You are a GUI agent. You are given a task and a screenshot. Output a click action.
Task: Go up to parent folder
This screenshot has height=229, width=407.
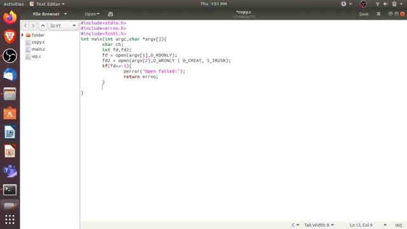pyautogui.click(x=43, y=25)
